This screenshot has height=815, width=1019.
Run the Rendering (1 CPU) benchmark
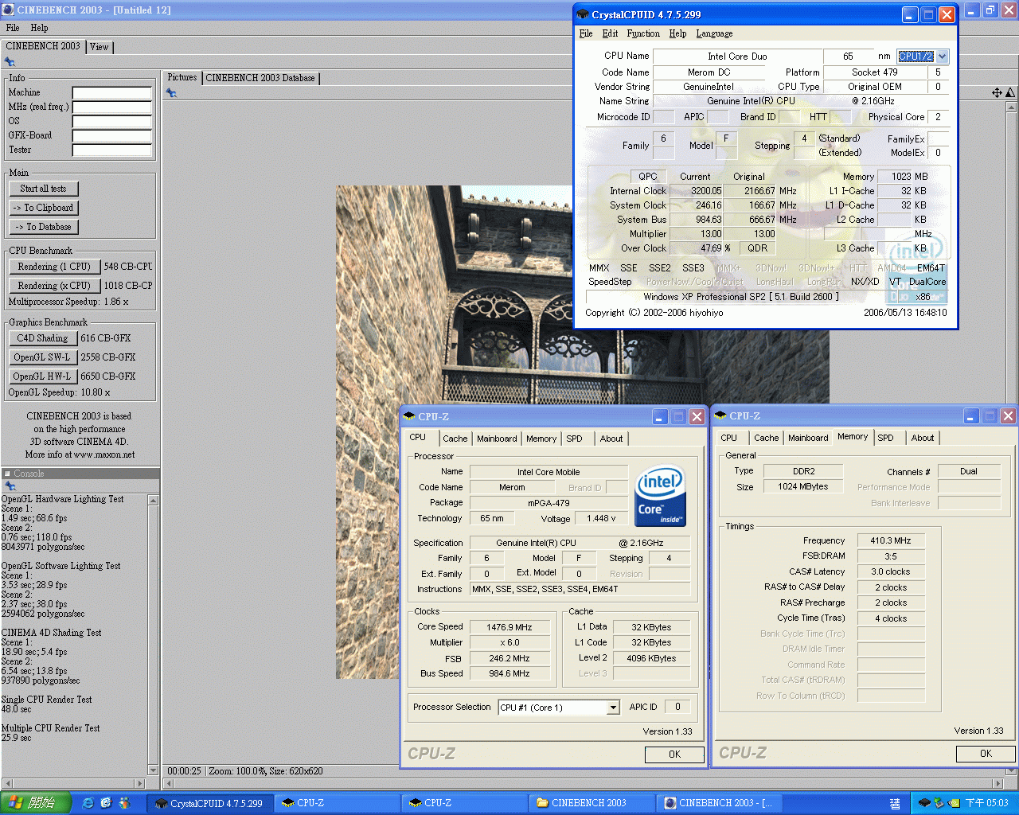tap(54, 267)
